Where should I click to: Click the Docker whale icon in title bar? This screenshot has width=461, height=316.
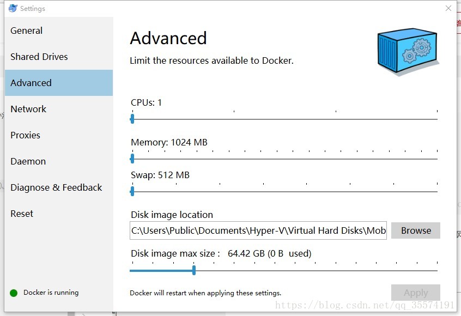(x=13, y=8)
